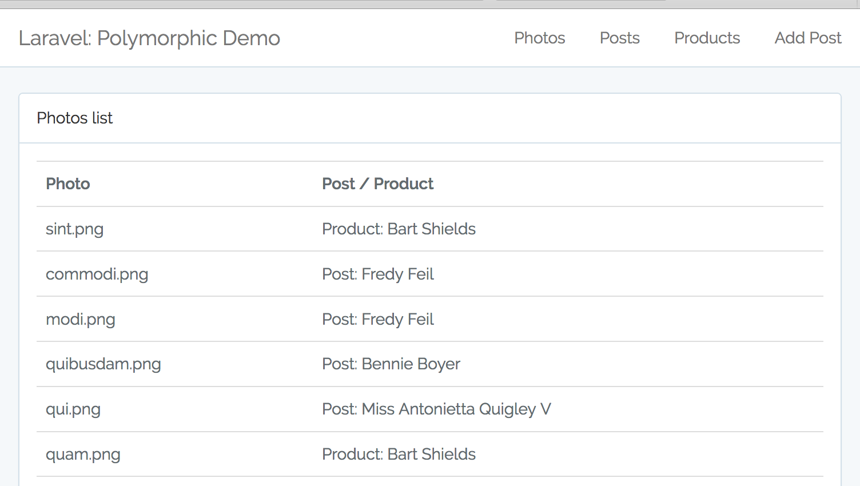The height and width of the screenshot is (486, 860).
Task: Open the Products navigation link
Action: 707,38
